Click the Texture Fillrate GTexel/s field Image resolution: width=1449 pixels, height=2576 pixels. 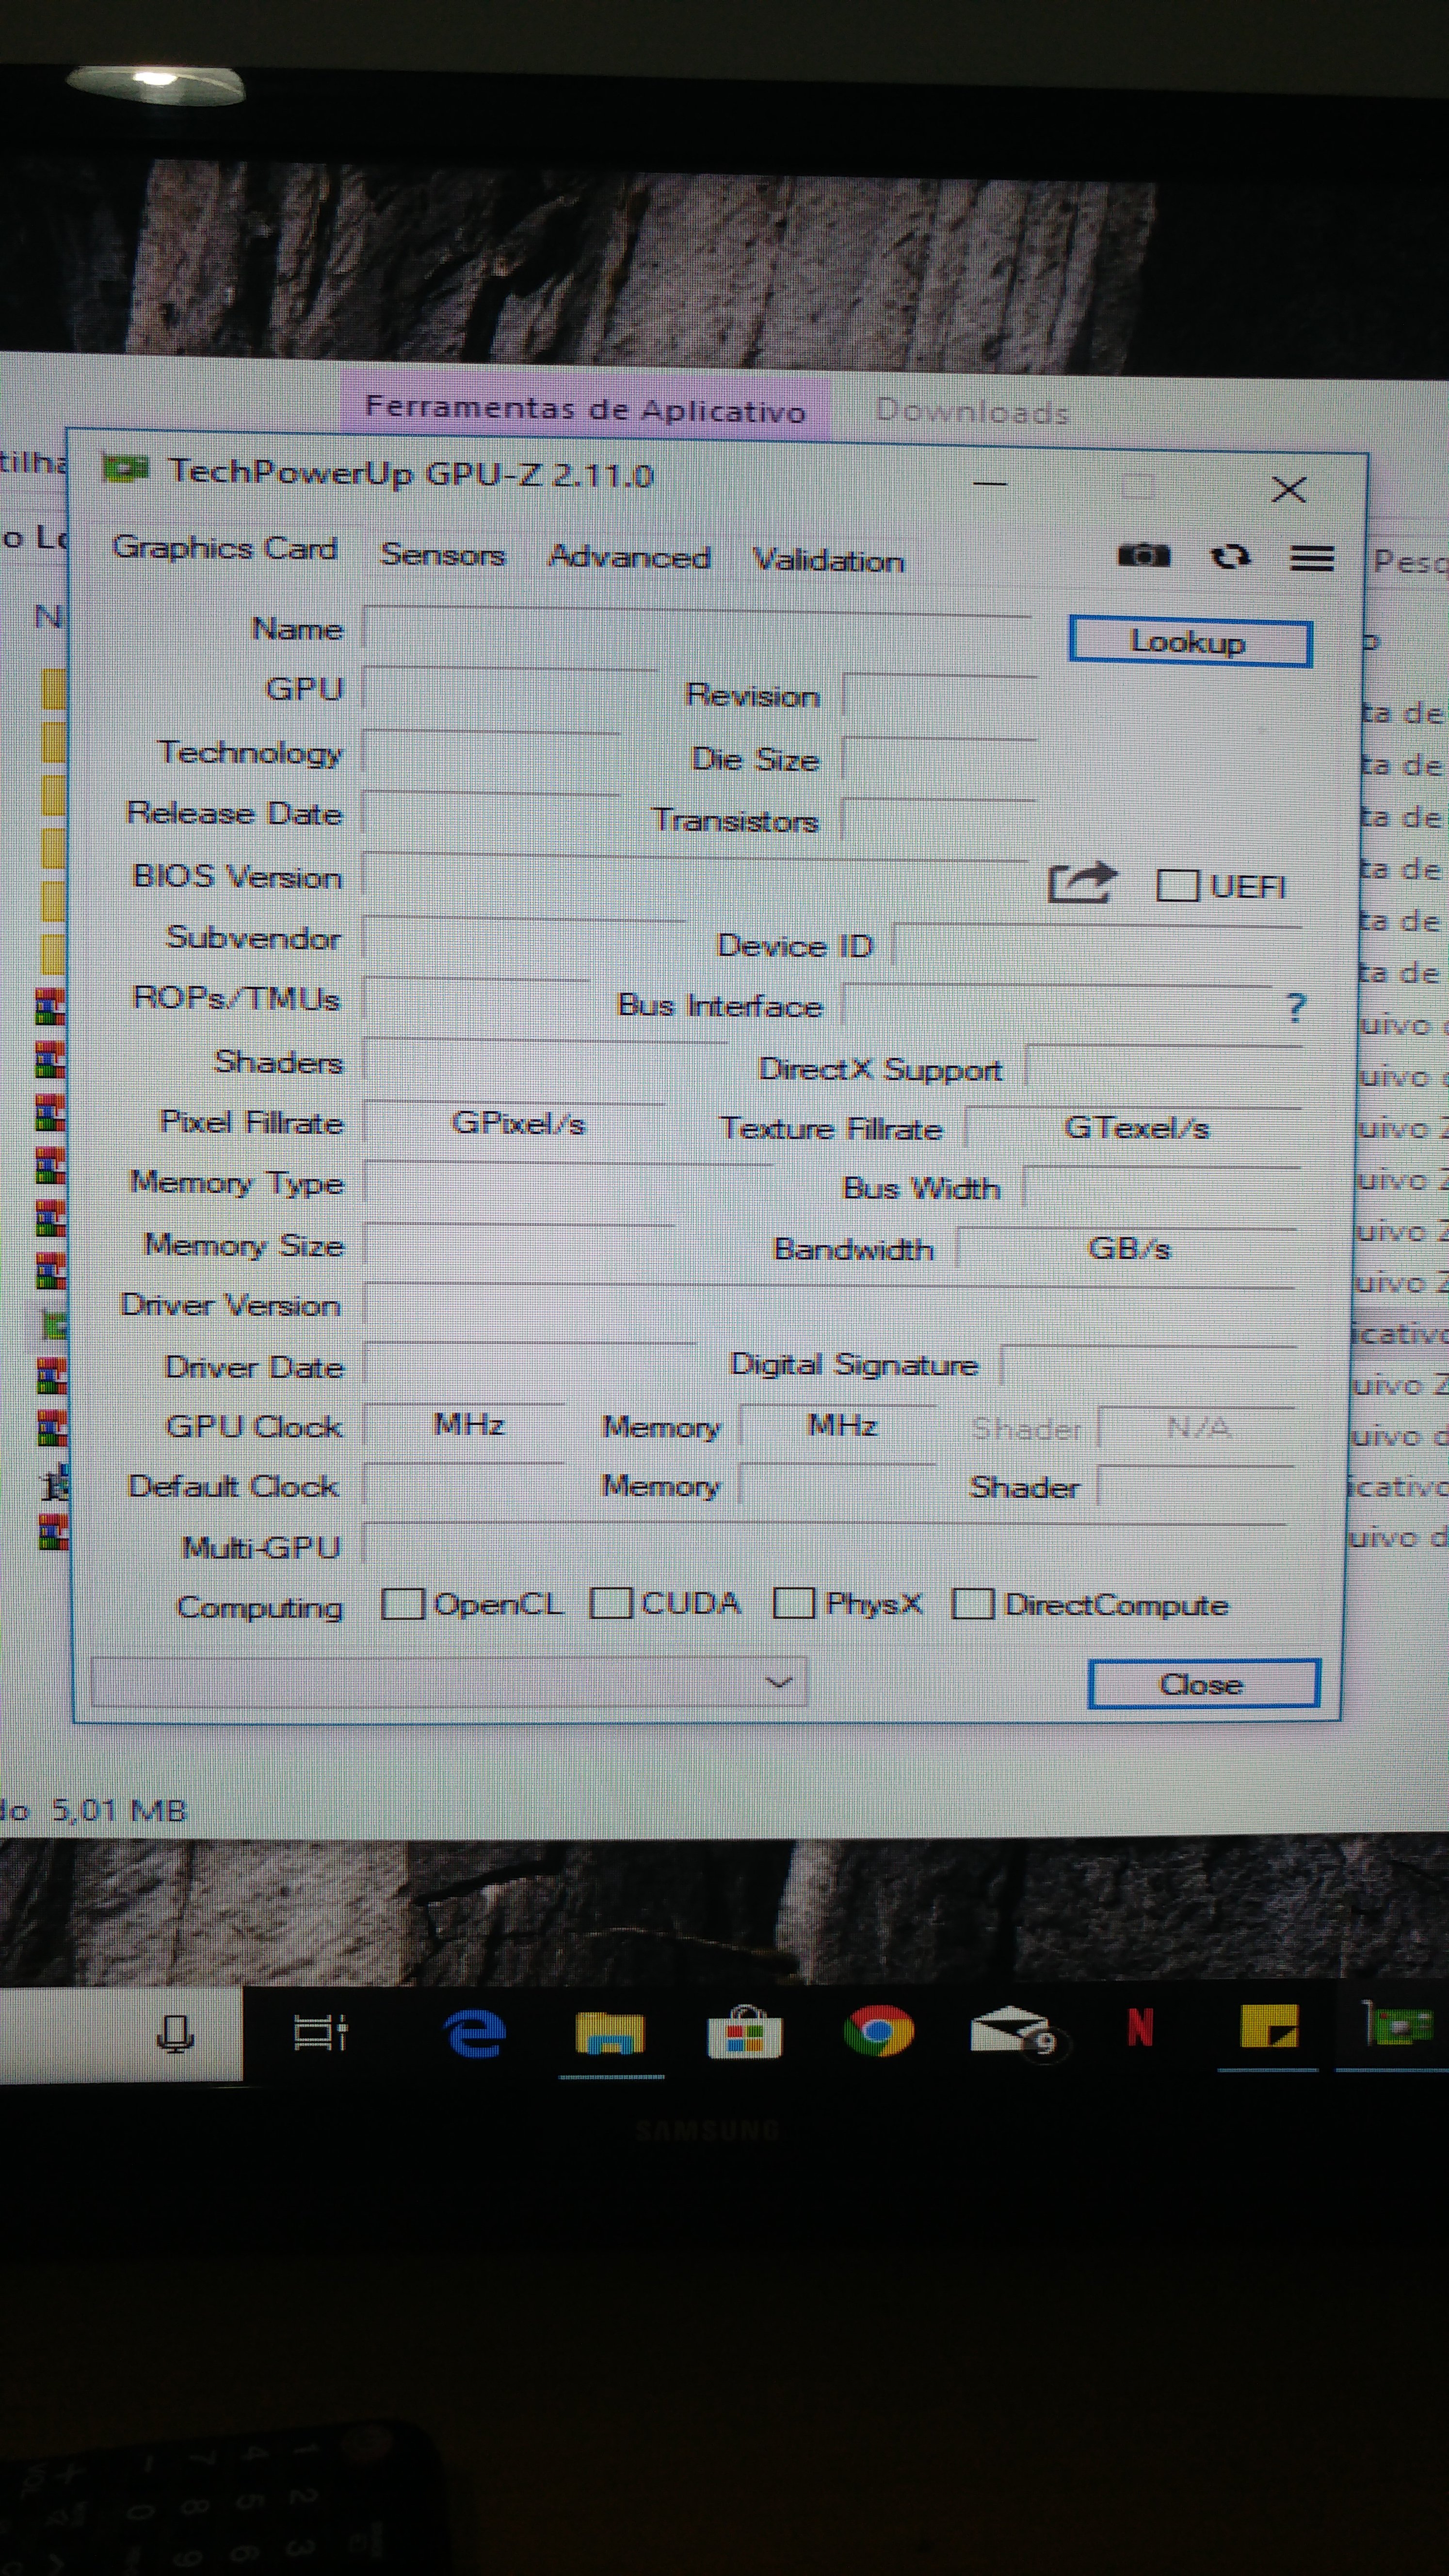(x=1133, y=1127)
